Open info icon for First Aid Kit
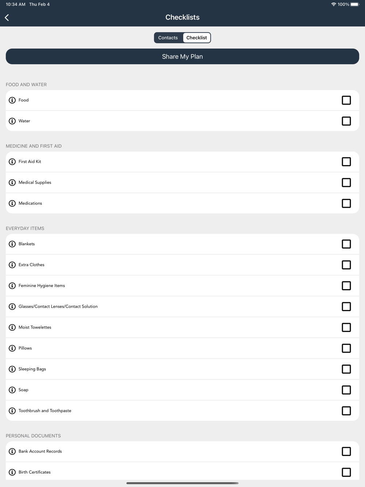 click(x=12, y=162)
